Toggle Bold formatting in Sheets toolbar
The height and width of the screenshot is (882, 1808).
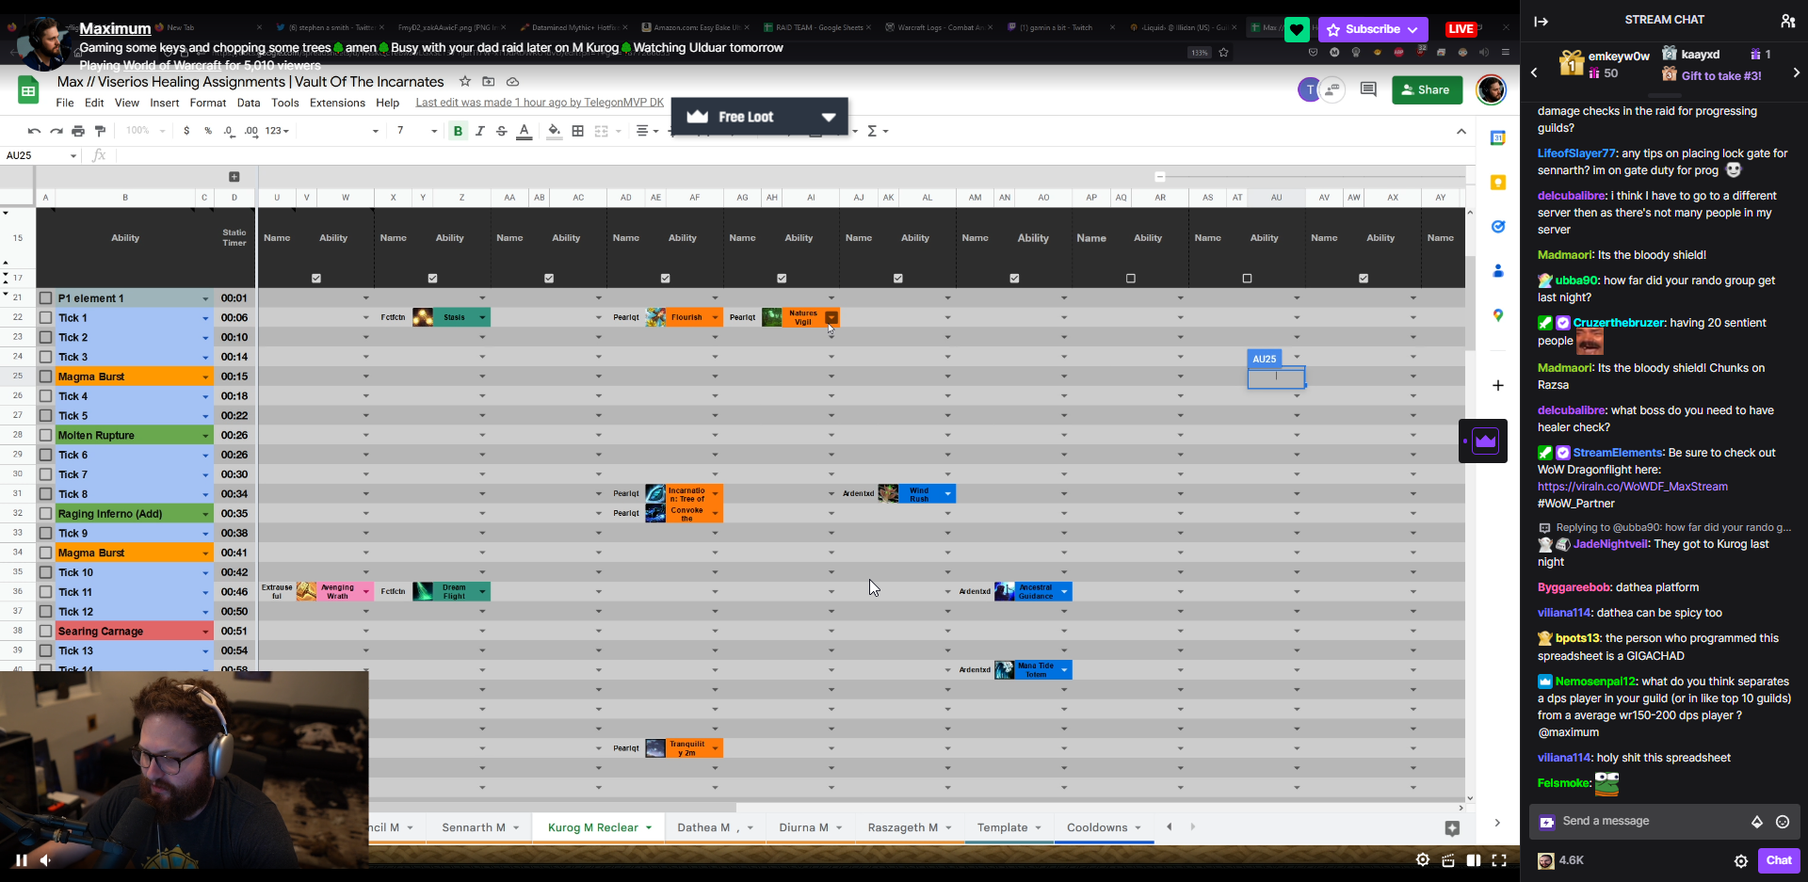(458, 131)
